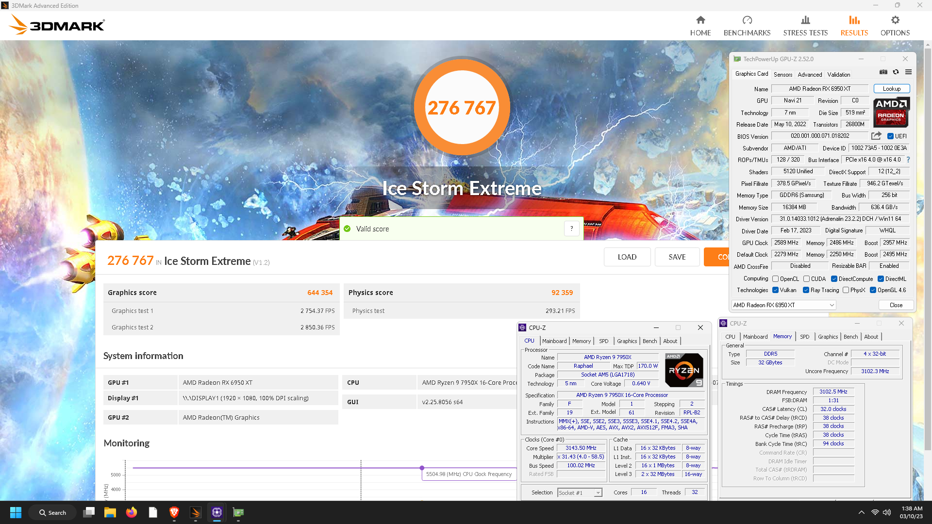Open SPD tab in right CPU-Z window
Viewport: 932px width, 524px height.
tap(804, 337)
